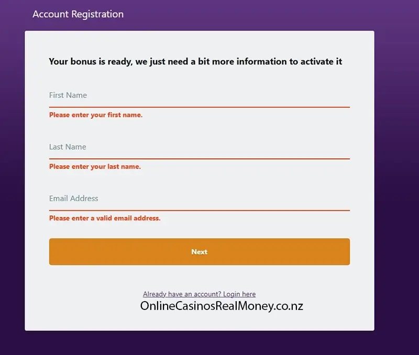Click the underline below Email Address
This screenshot has height=355, width=419.
click(199, 209)
